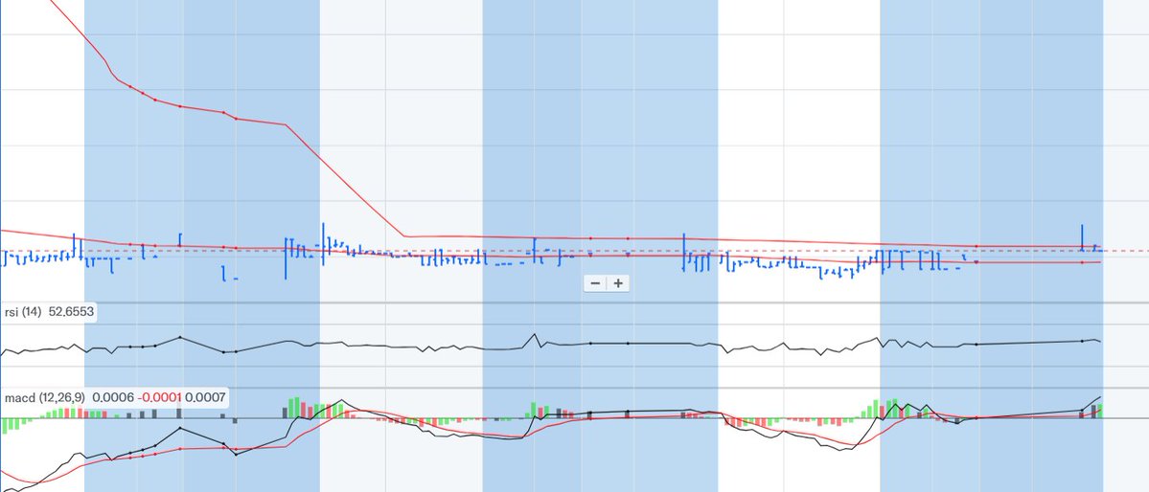The width and height of the screenshot is (1149, 492).
Task: Click the chart zoom in plus button
Action: click(618, 283)
